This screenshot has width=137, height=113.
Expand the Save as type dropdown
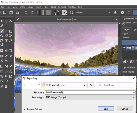134,97
